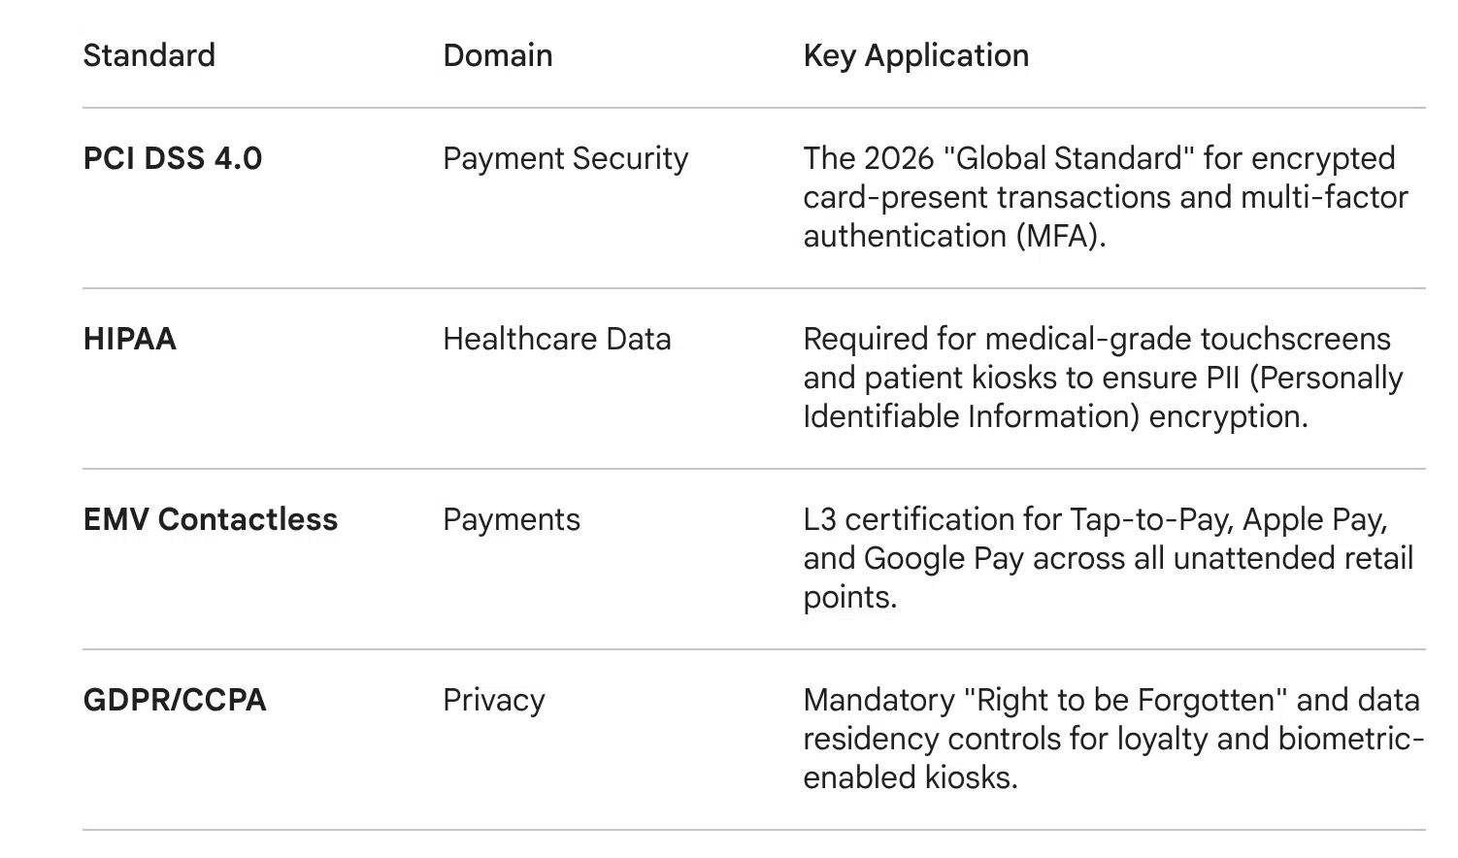Click the "enabled kiosks." text line
The width and height of the screenshot is (1458, 858).
[910, 777]
